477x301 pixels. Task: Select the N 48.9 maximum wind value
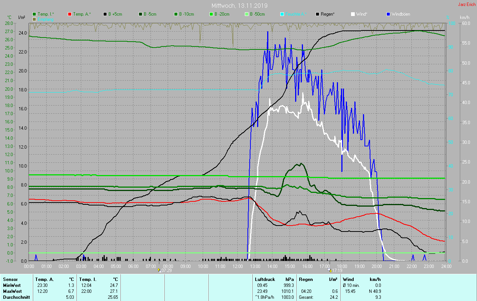(374, 291)
